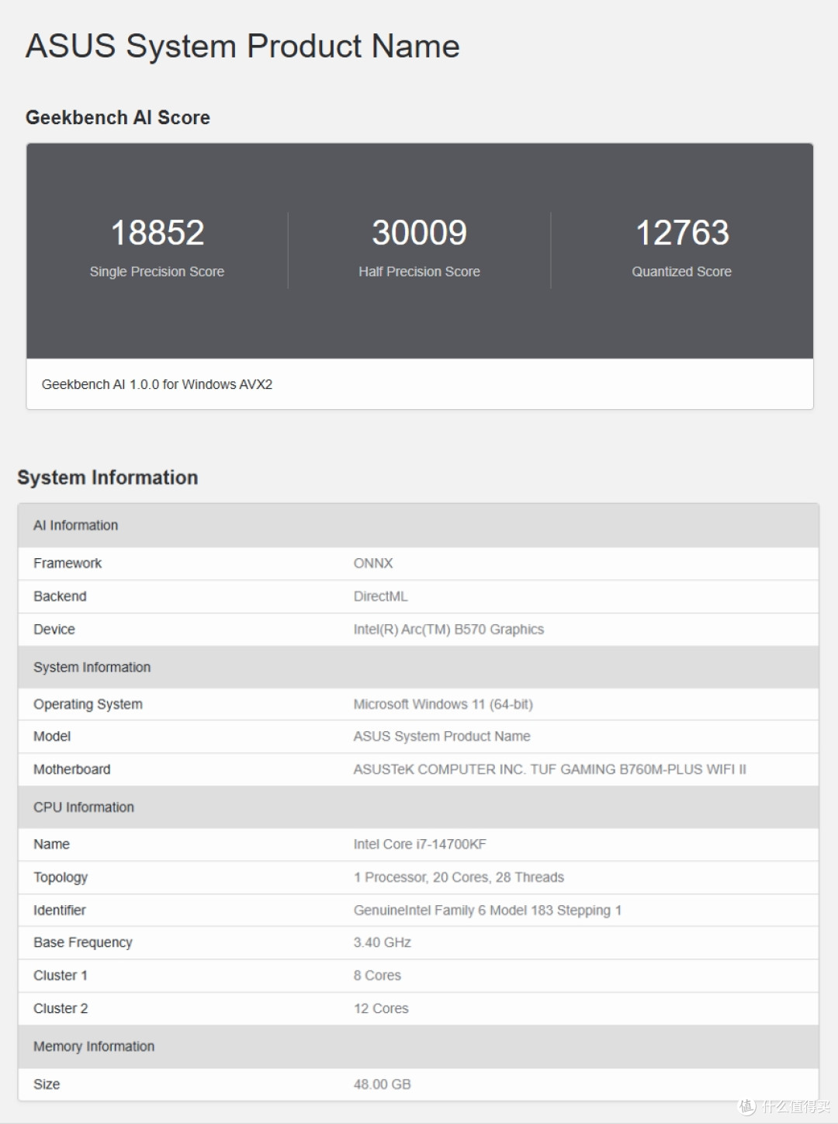
Task: Select the Quantized Score value 12763
Action: point(682,232)
